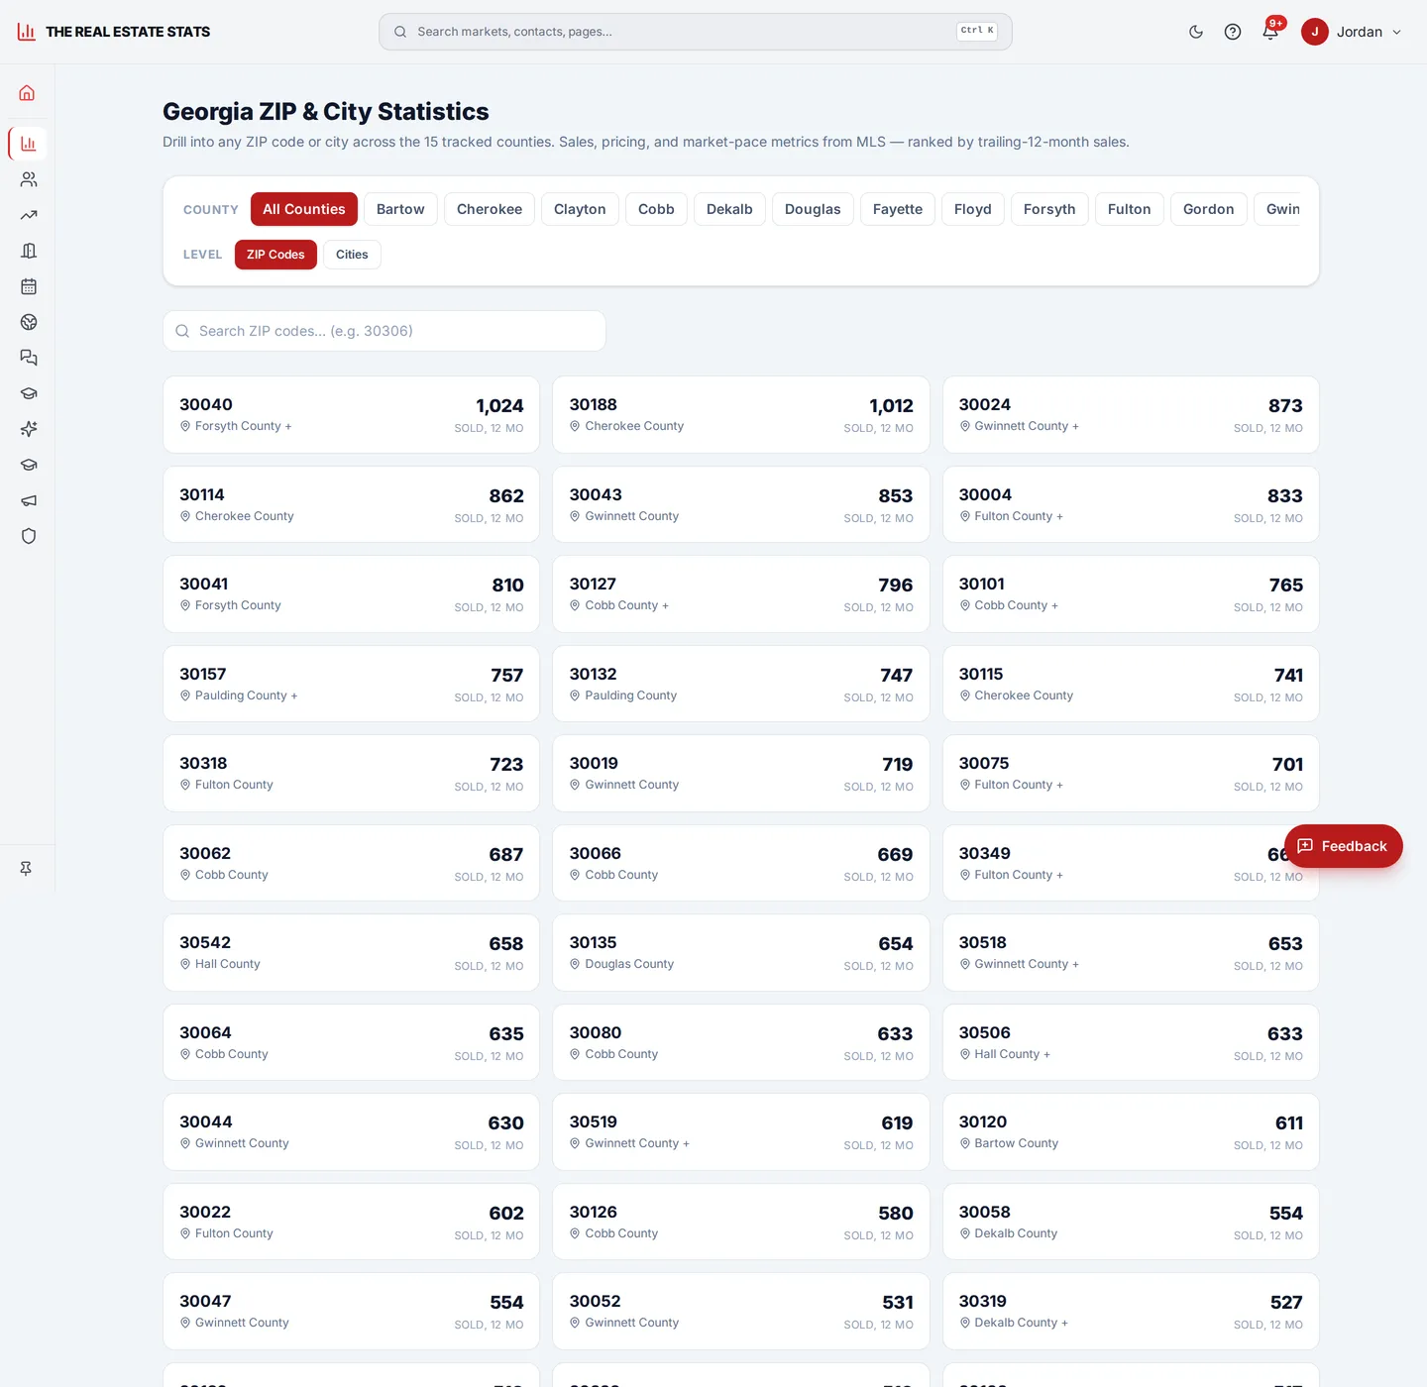Screen dimensions: 1427x1387
Task: Open the 30120 Bartow County card
Action: [x=1131, y=1131]
